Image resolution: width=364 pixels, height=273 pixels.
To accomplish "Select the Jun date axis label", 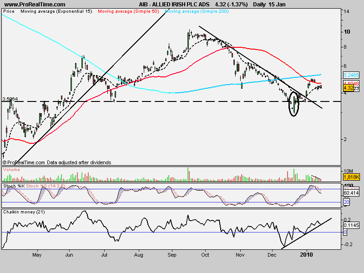I will pyautogui.click(x=69, y=255).
